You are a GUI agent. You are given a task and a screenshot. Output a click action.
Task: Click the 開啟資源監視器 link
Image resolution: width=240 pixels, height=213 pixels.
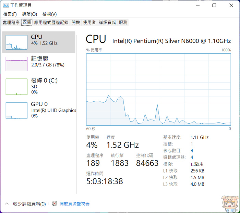74,204
